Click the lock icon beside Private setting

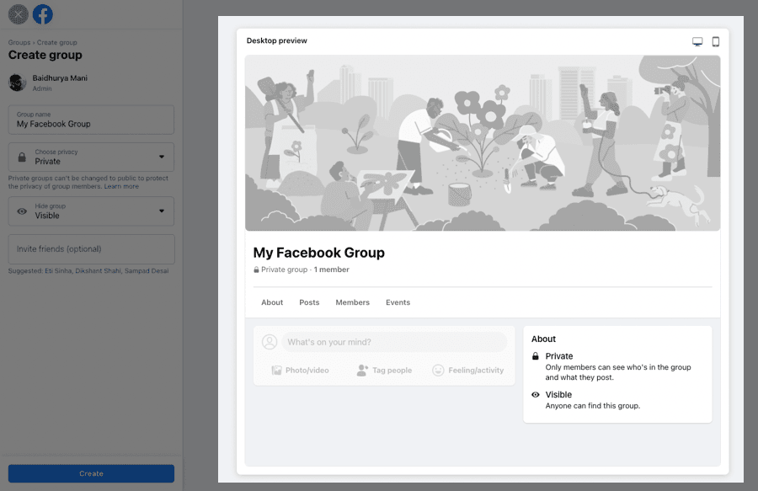coord(22,157)
